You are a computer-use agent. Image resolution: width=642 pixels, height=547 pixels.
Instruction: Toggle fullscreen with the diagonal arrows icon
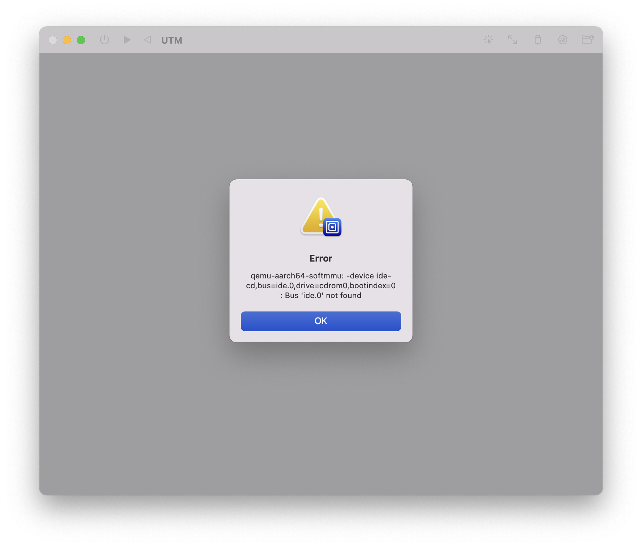point(512,40)
